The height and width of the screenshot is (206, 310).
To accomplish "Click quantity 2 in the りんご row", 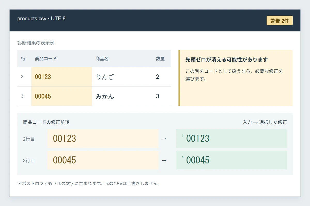I will coord(158,77).
